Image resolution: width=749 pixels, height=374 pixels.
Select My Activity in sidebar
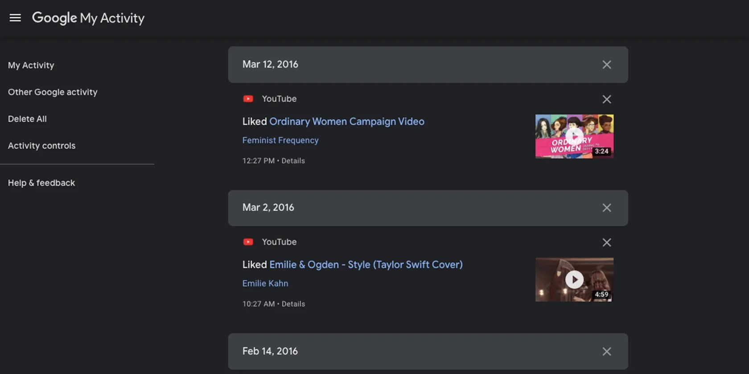[x=31, y=65]
